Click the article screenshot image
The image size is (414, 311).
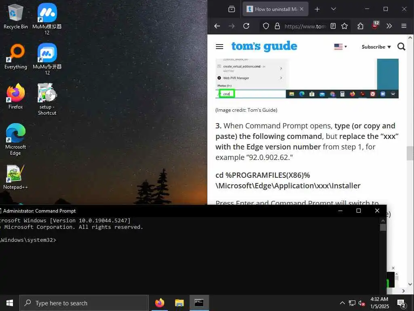coord(307,79)
